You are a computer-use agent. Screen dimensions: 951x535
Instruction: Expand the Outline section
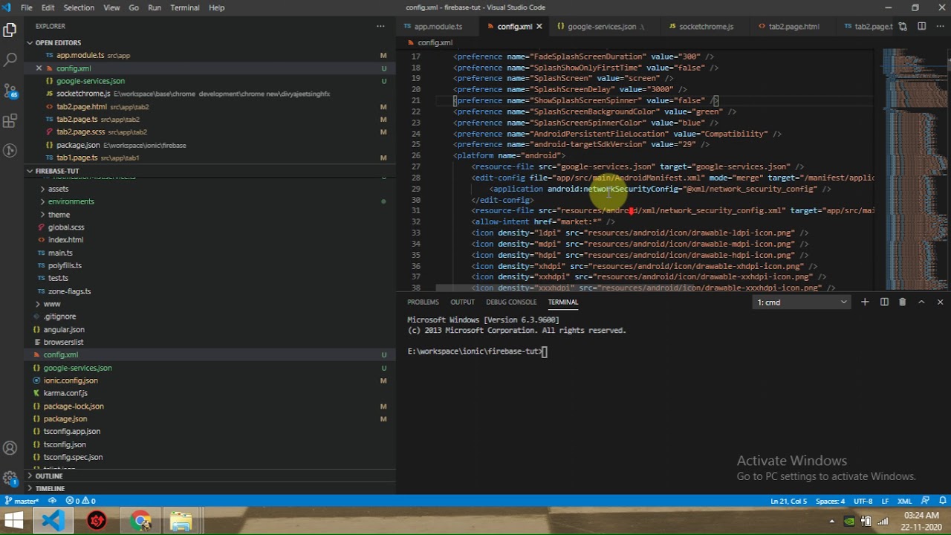(49, 476)
